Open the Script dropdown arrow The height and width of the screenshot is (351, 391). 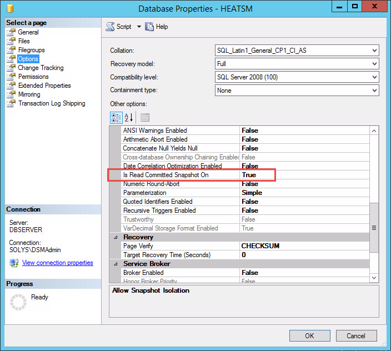point(139,27)
